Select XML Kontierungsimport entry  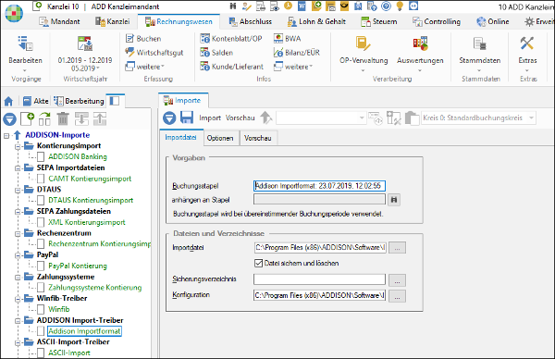(x=87, y=222)
